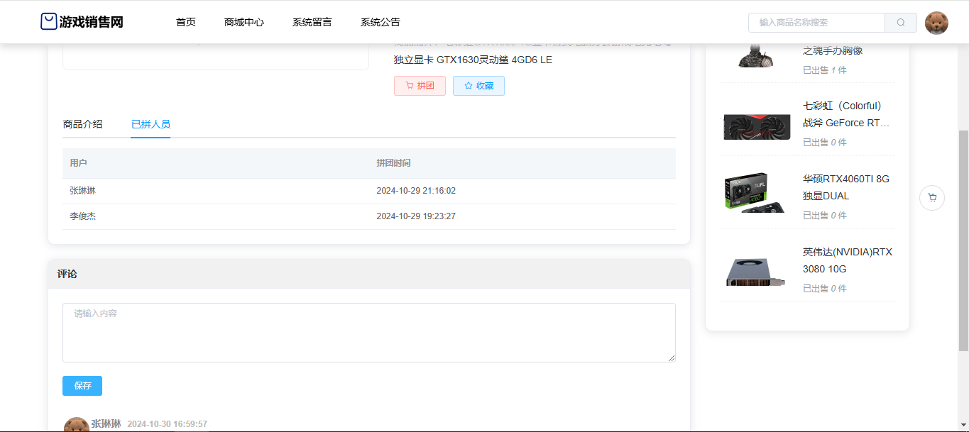The width and height of the screenshot is (969, 432).
Task: Open the 英伟达(NVIDIA)RTX 3080 10G link
Action: point(848,260)
